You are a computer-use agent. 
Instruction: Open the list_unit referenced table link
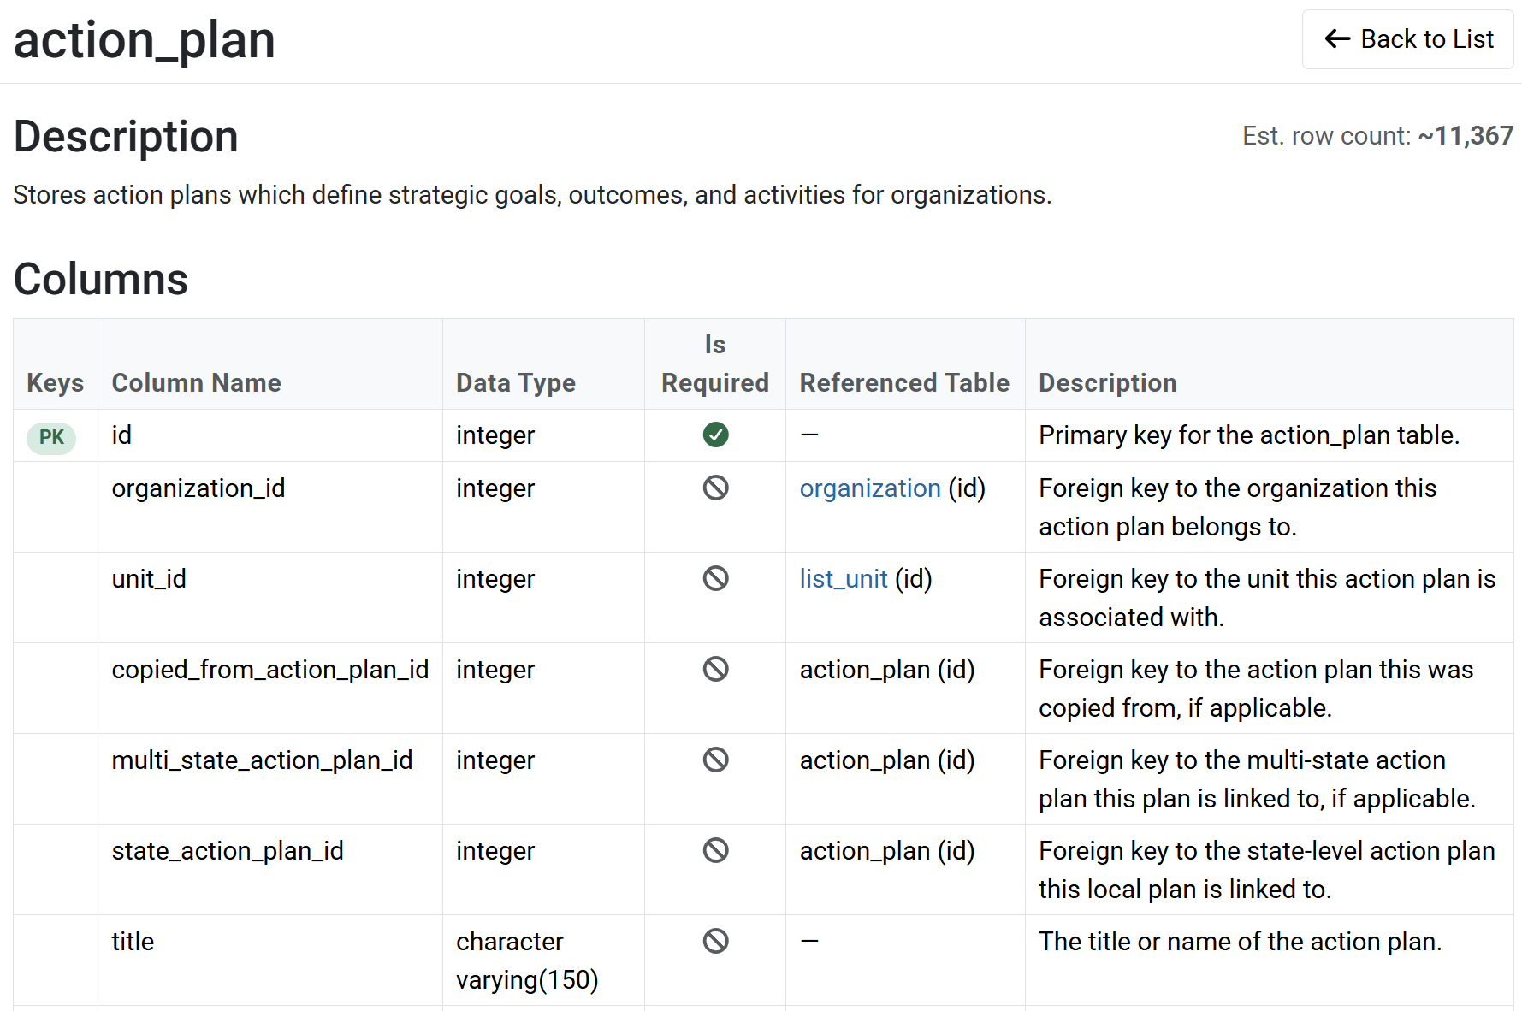(843, 579)
